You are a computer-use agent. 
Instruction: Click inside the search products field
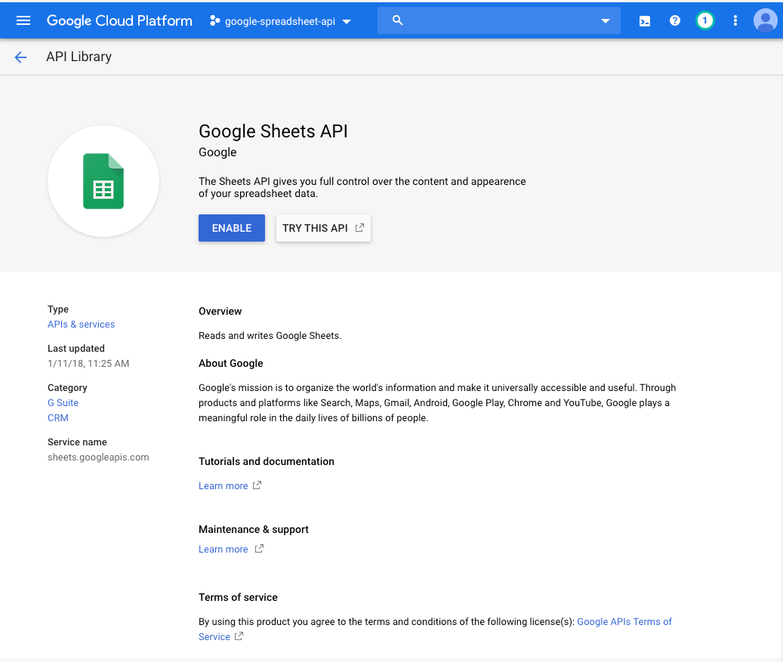coord(499,20)
